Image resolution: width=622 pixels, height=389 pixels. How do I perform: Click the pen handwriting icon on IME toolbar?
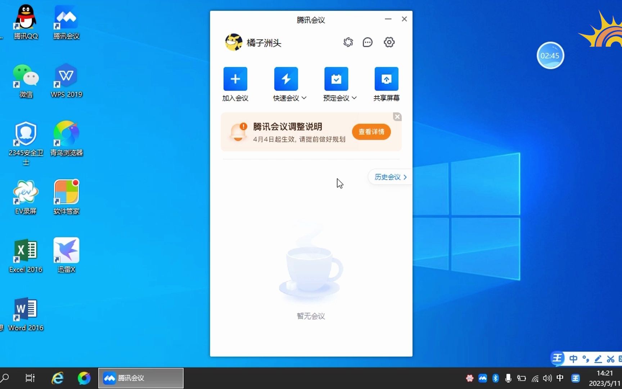598,359
